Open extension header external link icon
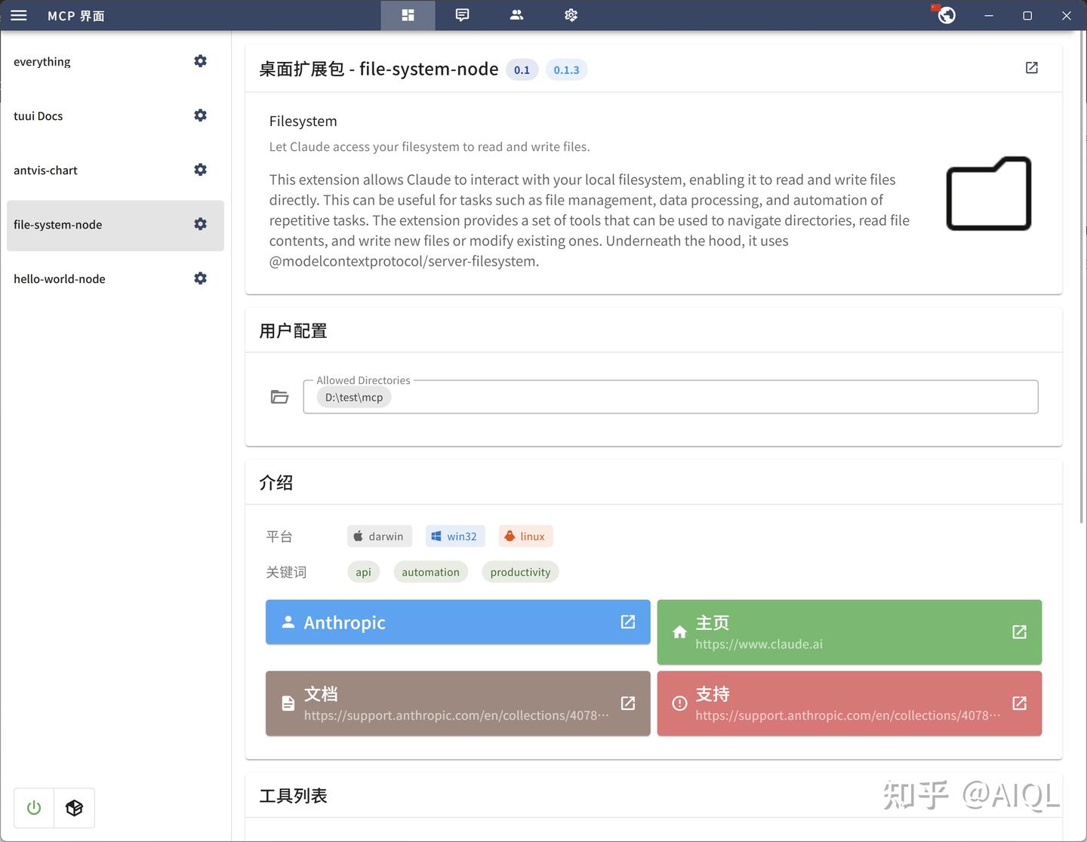 [x=1032, y=68]
